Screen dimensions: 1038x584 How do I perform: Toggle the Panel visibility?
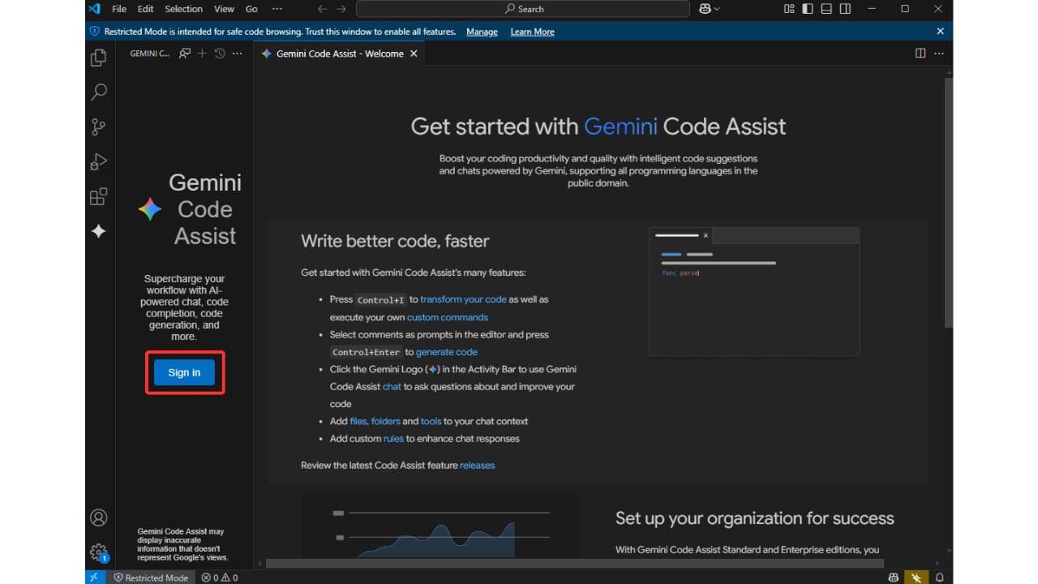(x=826, y=9)
